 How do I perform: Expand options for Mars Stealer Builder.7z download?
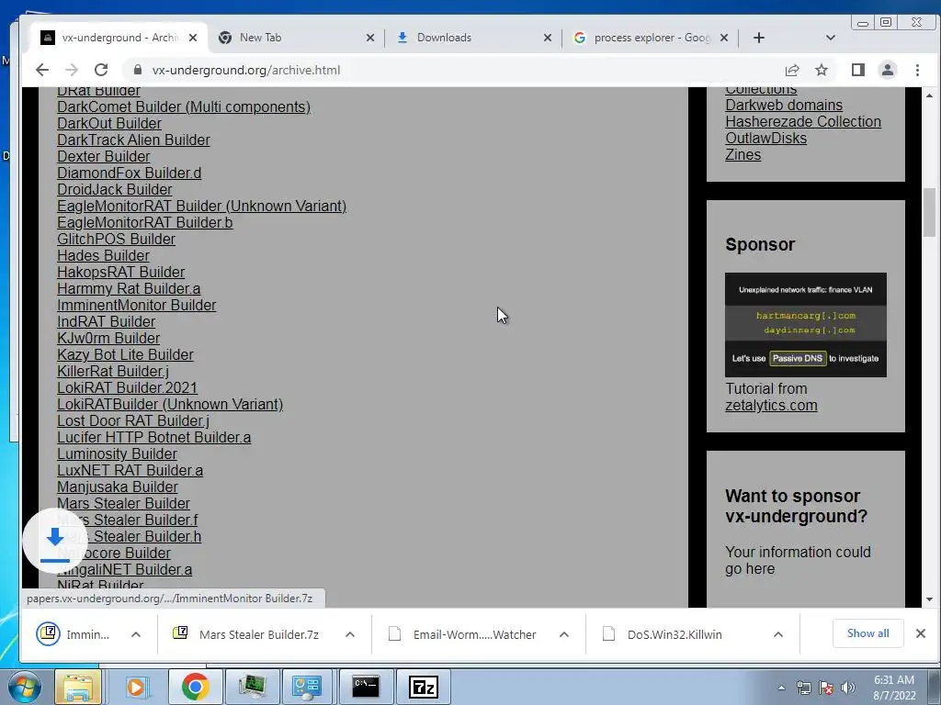click(350, 634)
